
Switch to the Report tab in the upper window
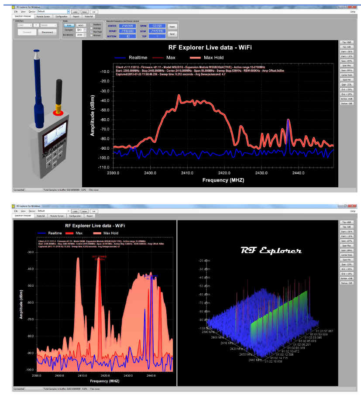(x=76, y=17)
